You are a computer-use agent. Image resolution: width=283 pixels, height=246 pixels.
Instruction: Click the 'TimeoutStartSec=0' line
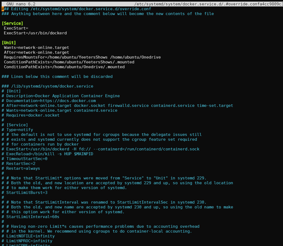[25, 159]
